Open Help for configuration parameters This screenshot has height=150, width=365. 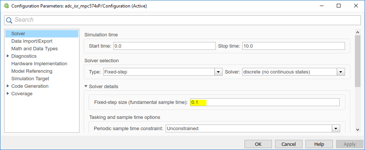319,144
